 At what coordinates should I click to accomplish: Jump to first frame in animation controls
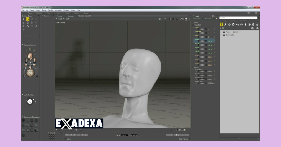coord(67,135)
